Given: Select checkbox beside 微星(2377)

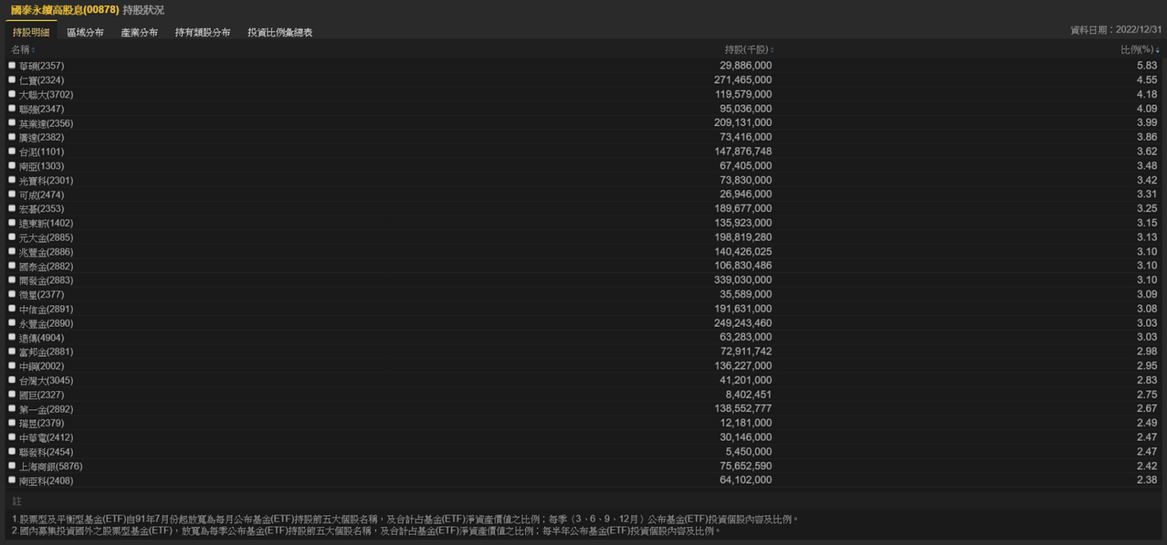Looking at the screenshot, I should pyautogui.click(x=12, y=294).
